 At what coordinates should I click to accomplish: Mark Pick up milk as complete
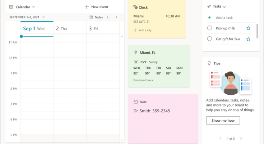(210, 28)
